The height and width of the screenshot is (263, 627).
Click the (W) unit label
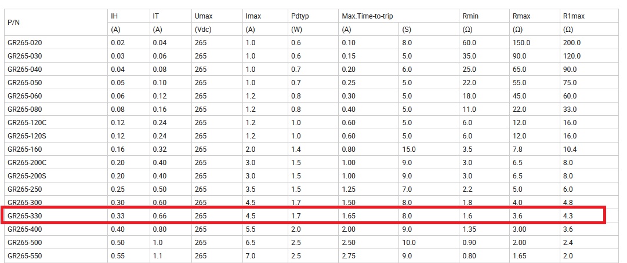(298, 30)
